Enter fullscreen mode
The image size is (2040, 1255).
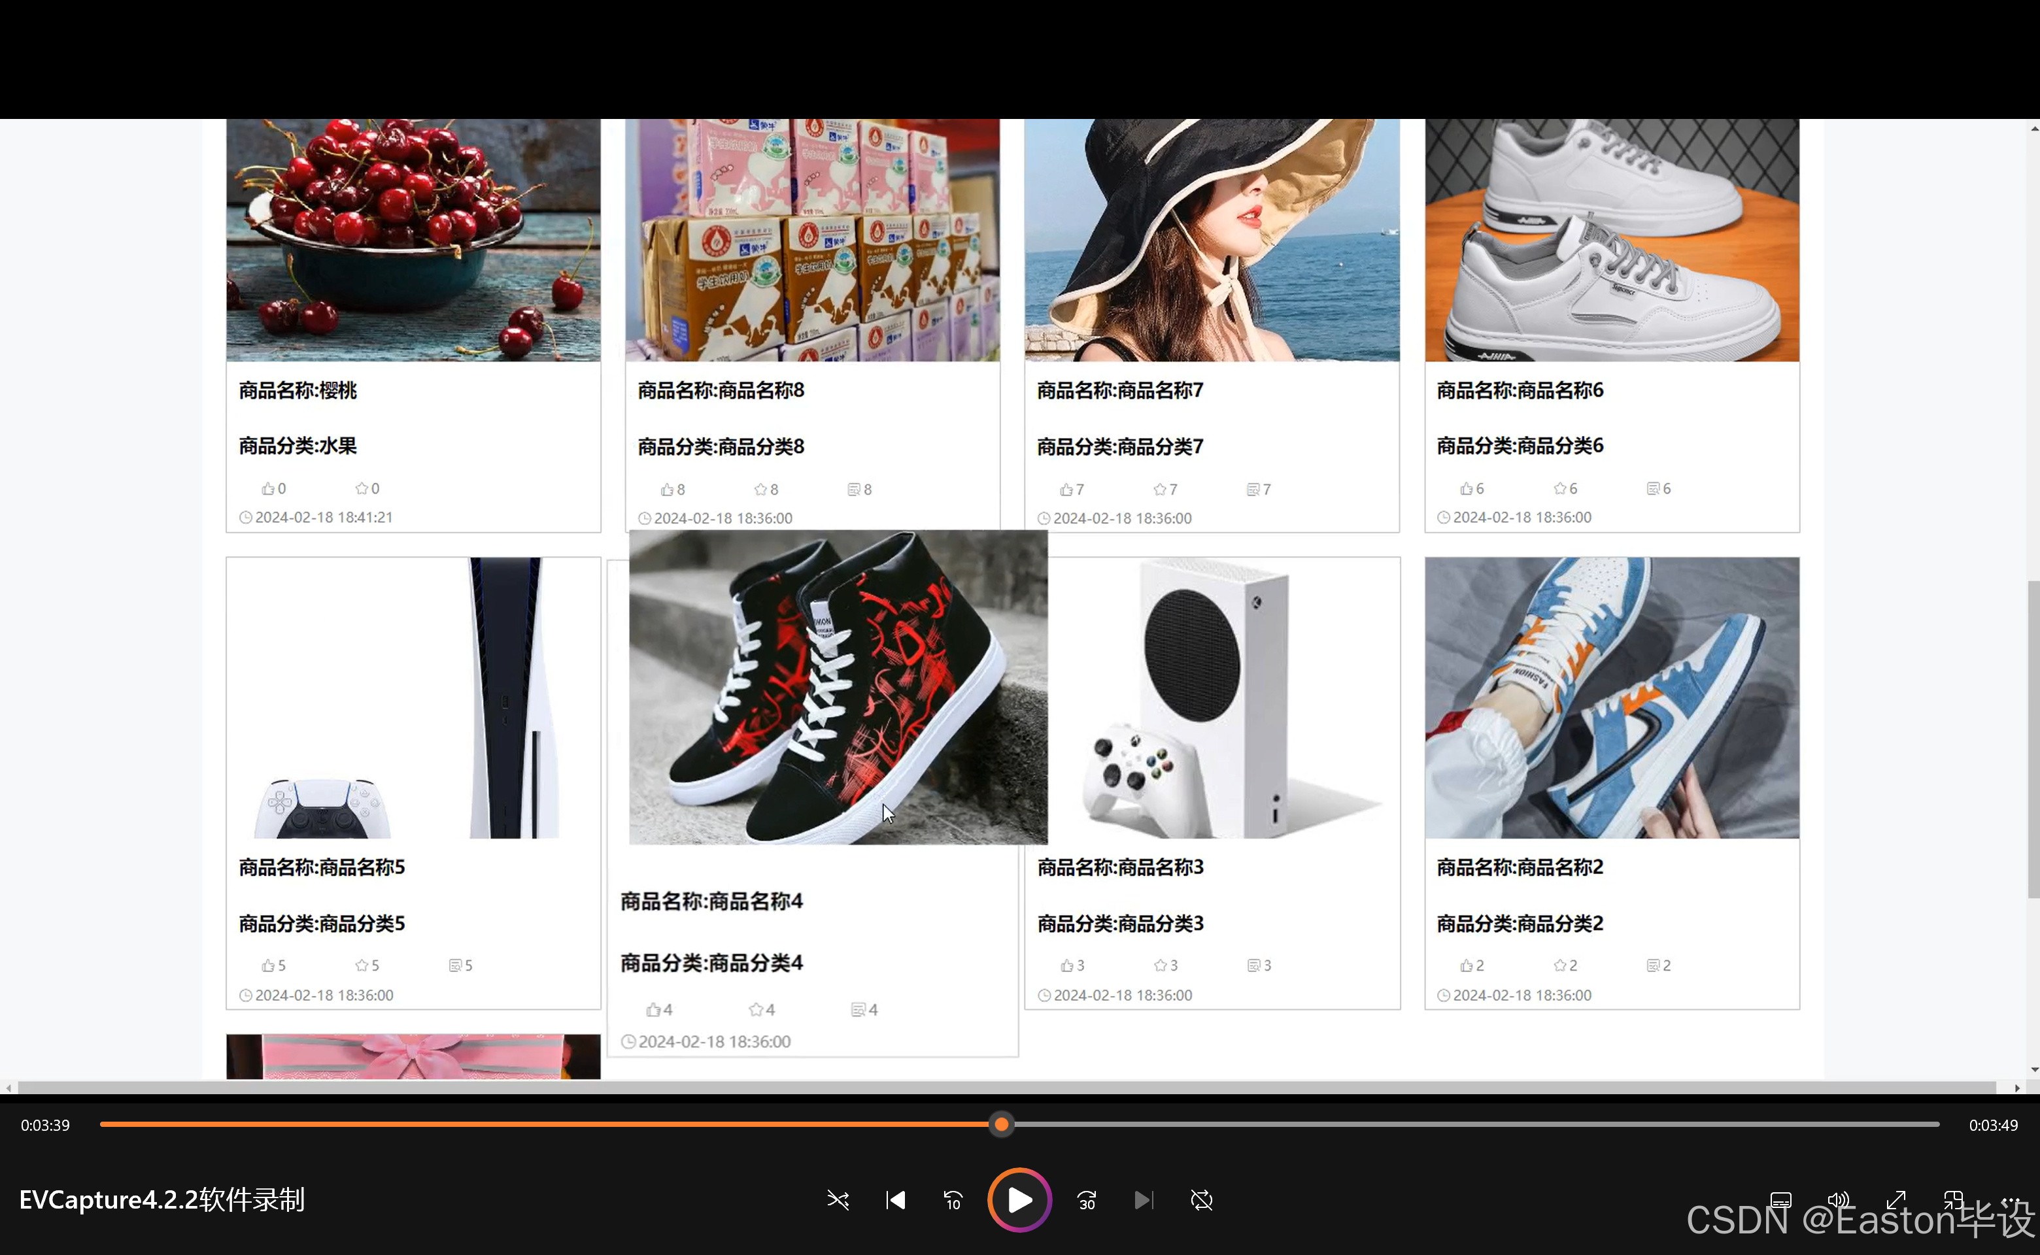click(1896, 1200)
